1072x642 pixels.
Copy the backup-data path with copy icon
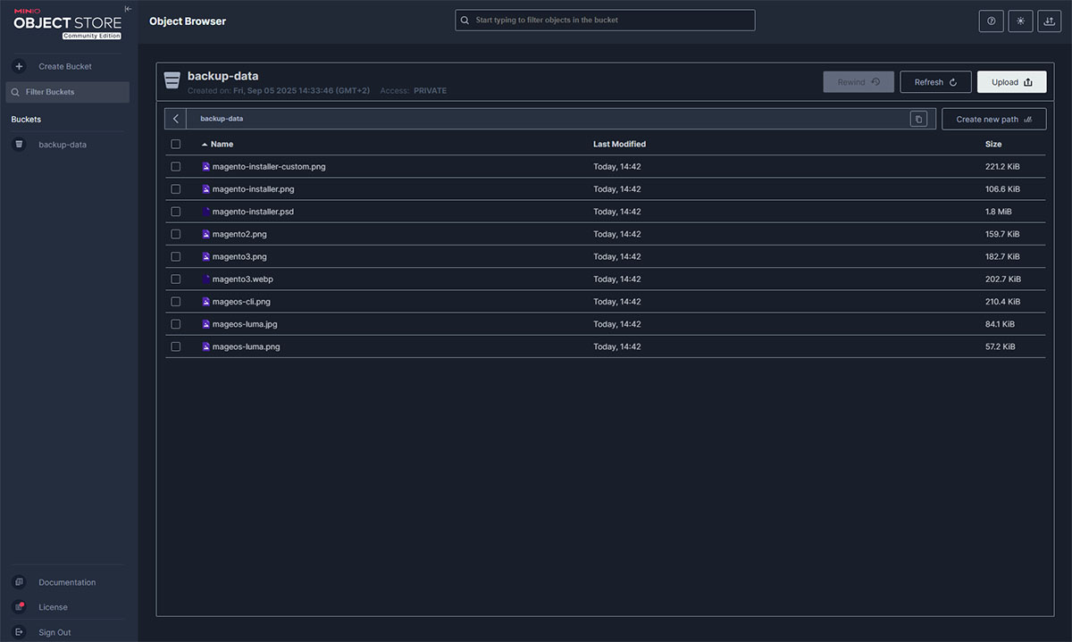(918, 119)
